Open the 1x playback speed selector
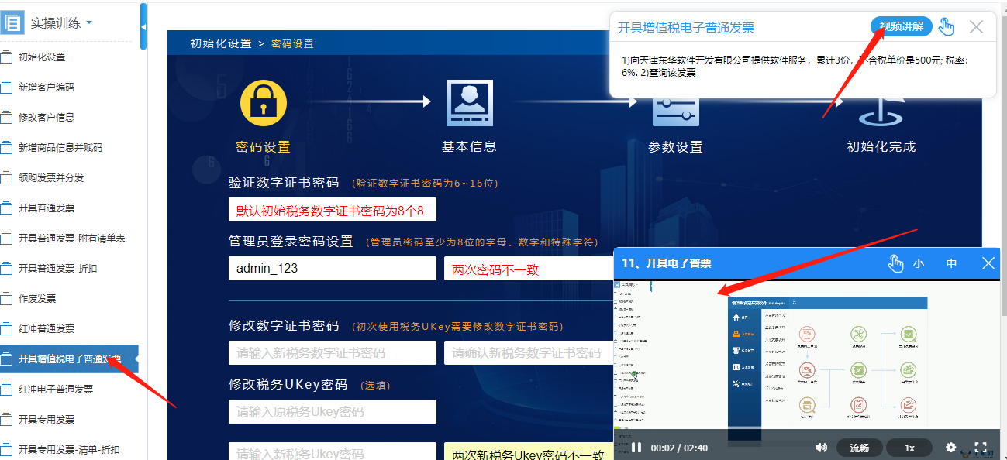Viewport: 1007px width, 460px height. click(909, 448)
